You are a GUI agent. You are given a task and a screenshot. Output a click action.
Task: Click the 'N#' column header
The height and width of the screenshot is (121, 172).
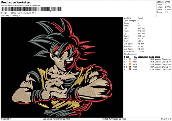point(128,57)
